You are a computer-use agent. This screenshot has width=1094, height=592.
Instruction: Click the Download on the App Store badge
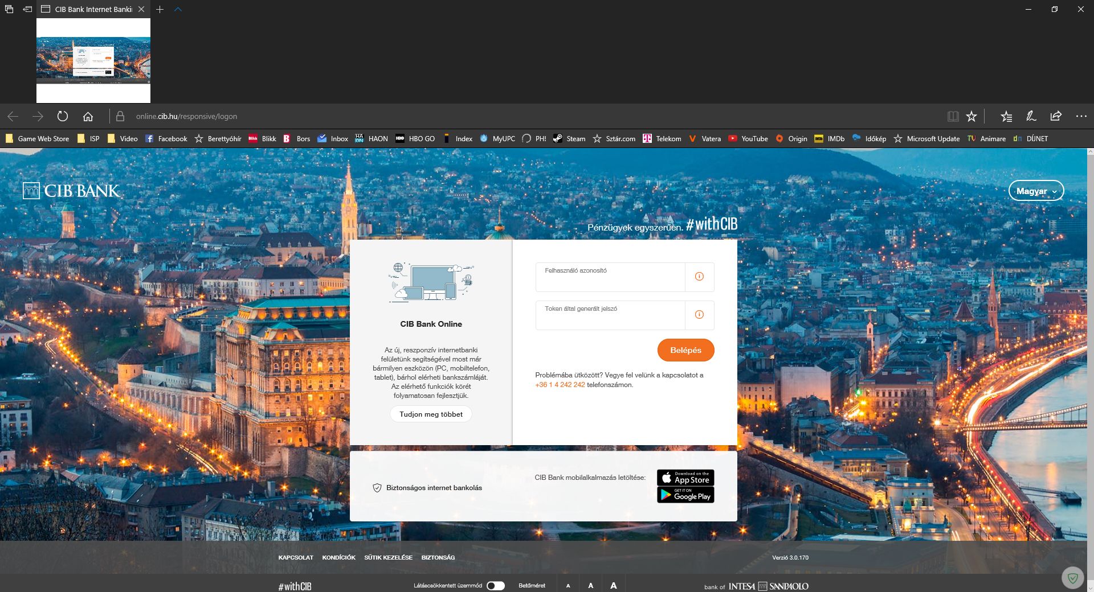click(x=685, y=478)
